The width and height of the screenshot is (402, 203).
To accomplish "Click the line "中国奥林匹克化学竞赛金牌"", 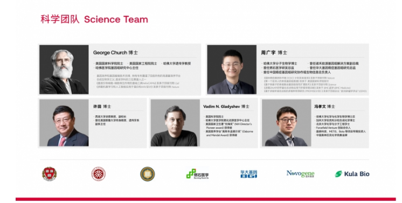I will 331,135.
